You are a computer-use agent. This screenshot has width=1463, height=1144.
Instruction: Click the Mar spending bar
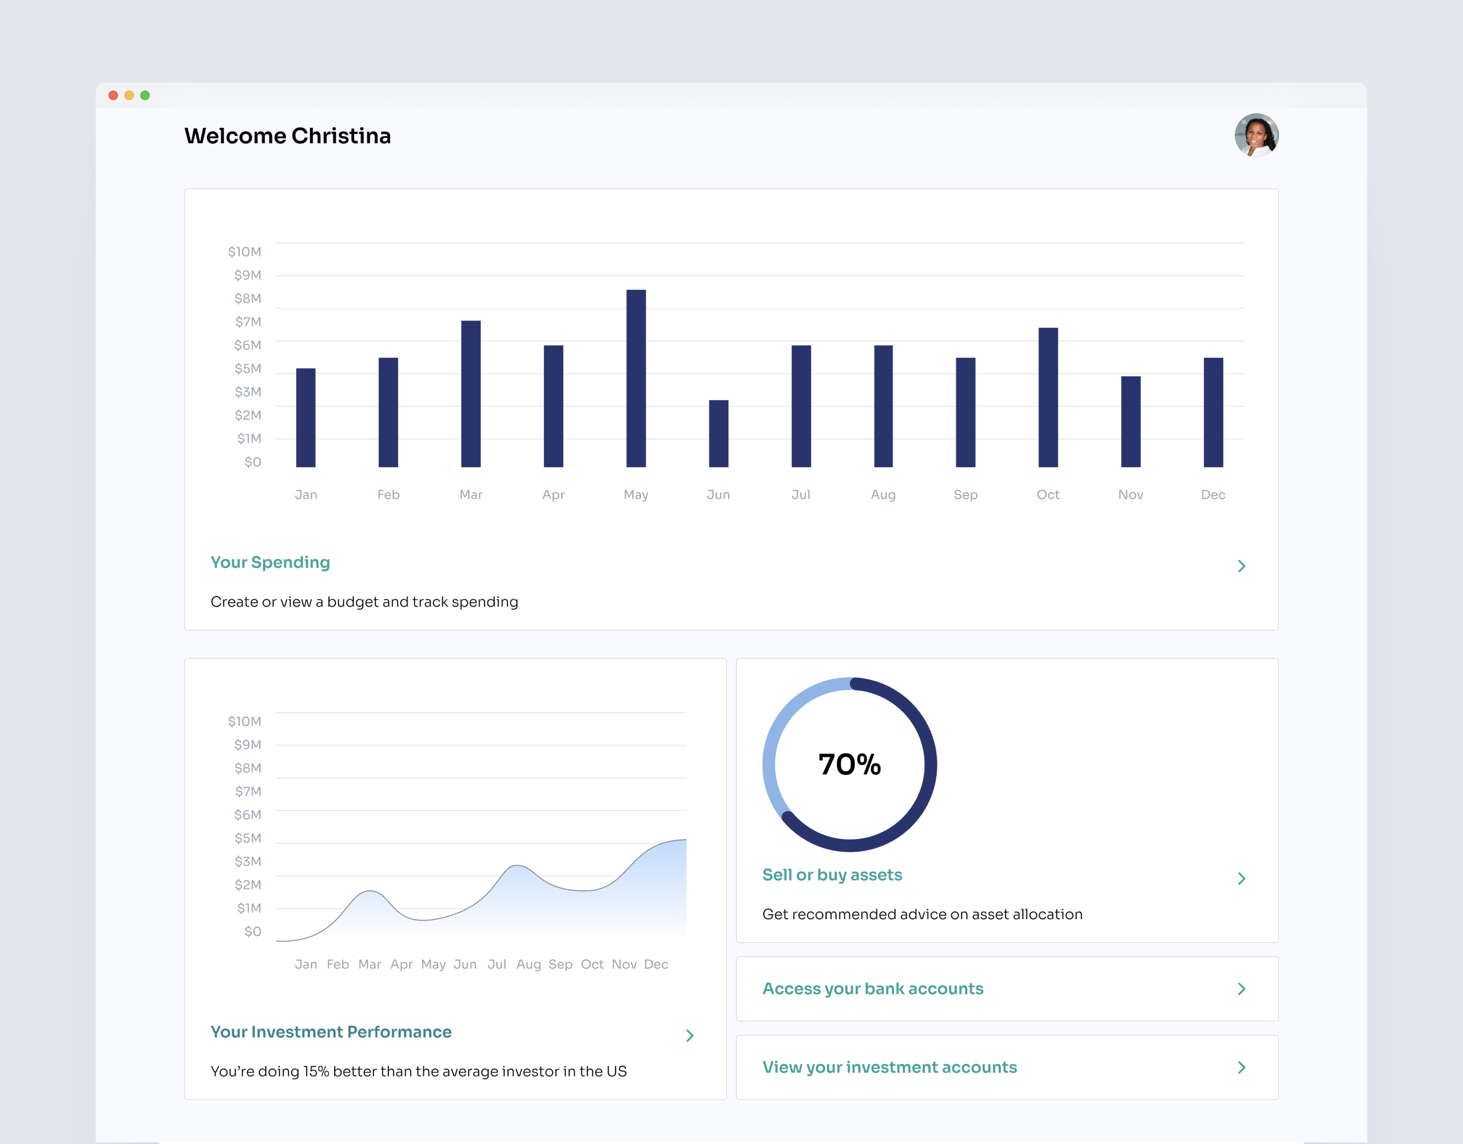point(471,394)
